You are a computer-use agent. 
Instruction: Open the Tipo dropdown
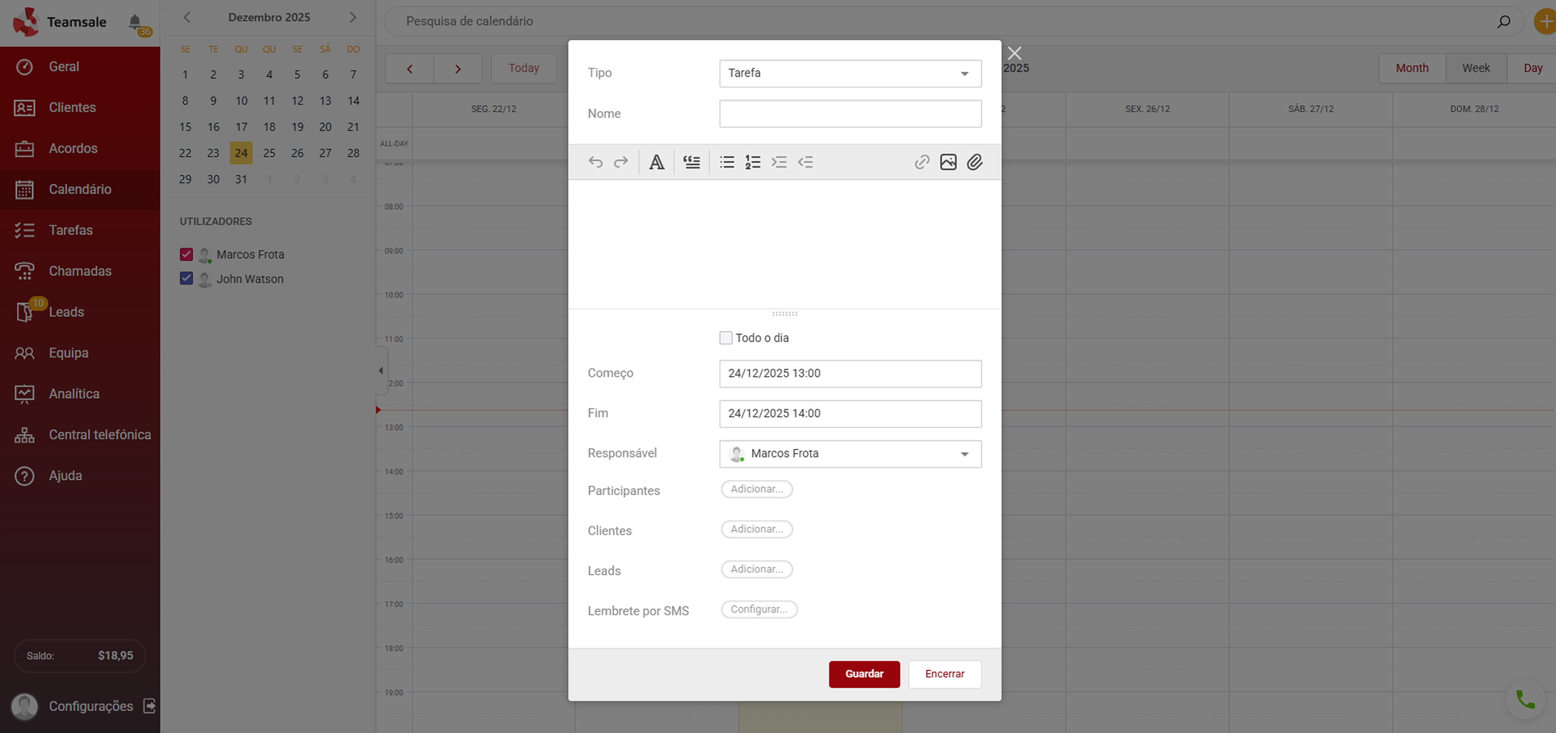click(x=850, y=73)
